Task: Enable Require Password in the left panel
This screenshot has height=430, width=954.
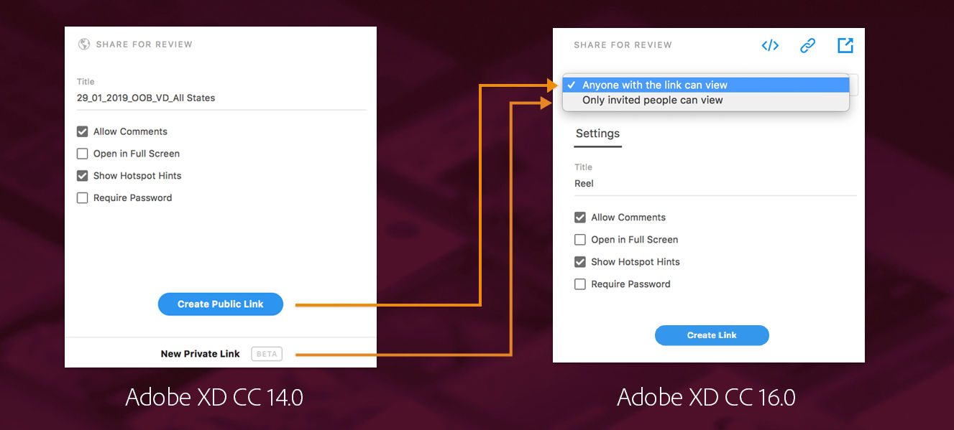Action: click(83, 198)
